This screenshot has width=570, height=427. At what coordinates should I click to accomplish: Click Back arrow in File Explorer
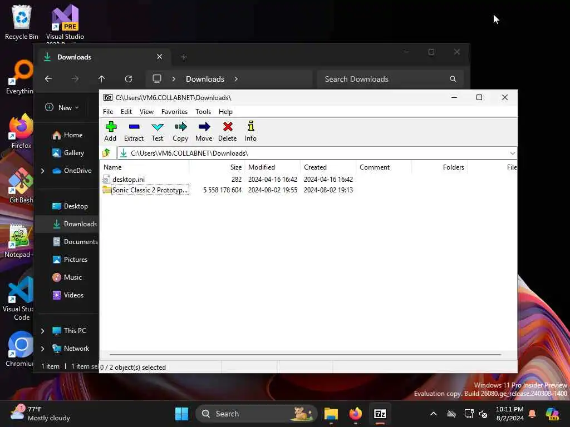[x=48, y=79]
